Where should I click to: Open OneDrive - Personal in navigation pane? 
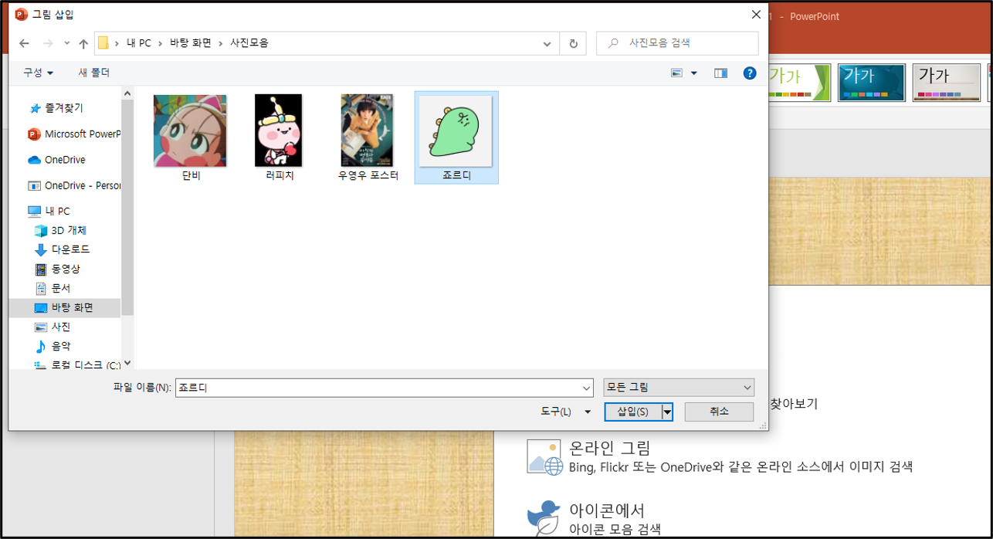click(x=75, y=186)
